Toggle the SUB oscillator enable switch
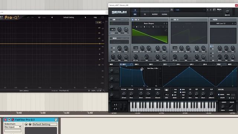The image size is (238, 134). (111, 20)
